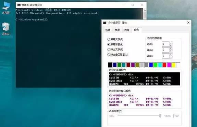The image size is (197, 127).
Task: Click the opacity slider handle
Action: click(160, 116)
